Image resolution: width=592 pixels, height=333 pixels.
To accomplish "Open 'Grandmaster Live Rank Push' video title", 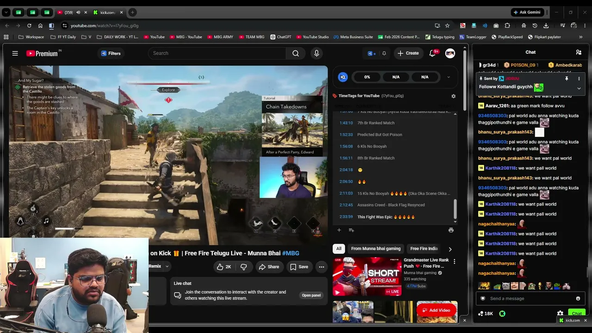I will pyautogui.click(x=426, y=263).
